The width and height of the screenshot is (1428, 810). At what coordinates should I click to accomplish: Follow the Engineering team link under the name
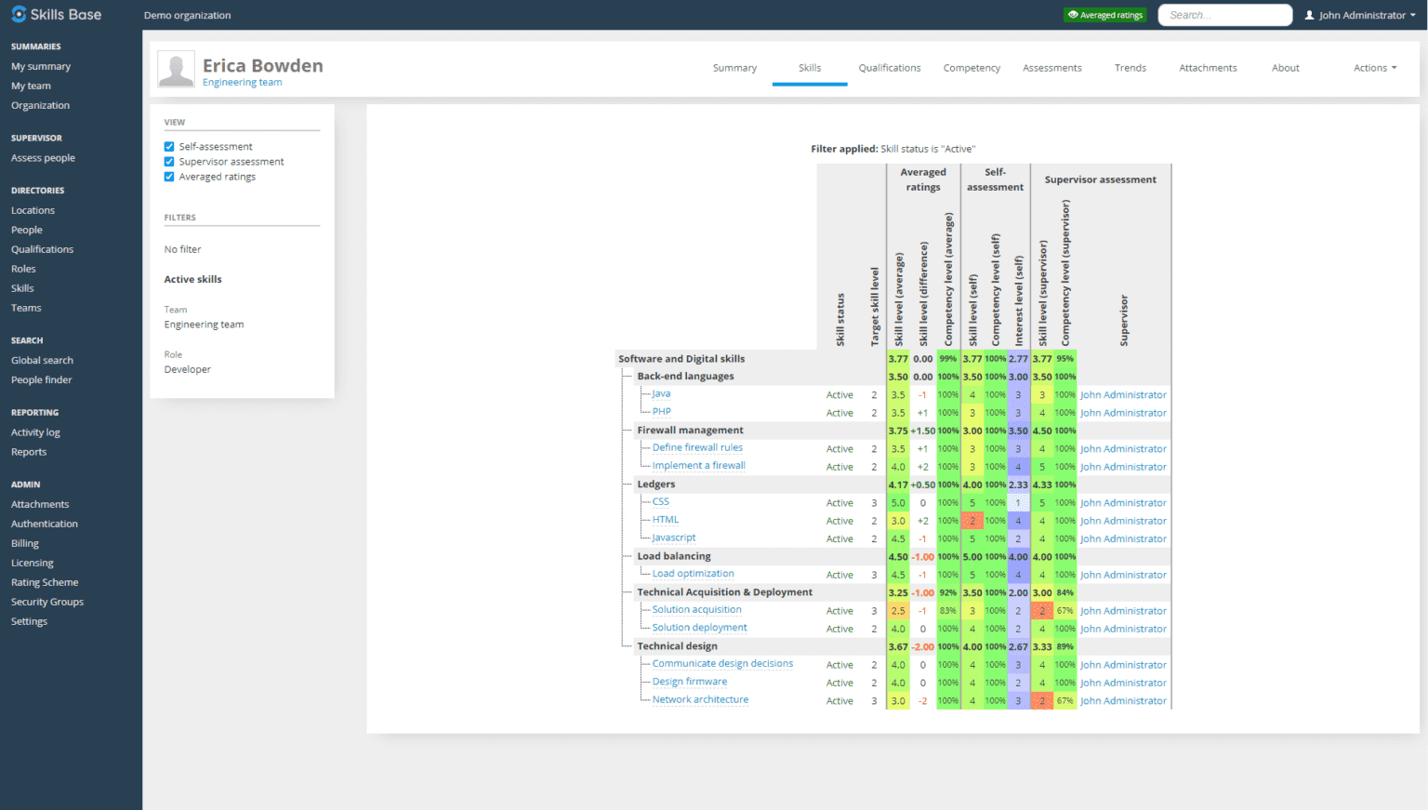243,83
